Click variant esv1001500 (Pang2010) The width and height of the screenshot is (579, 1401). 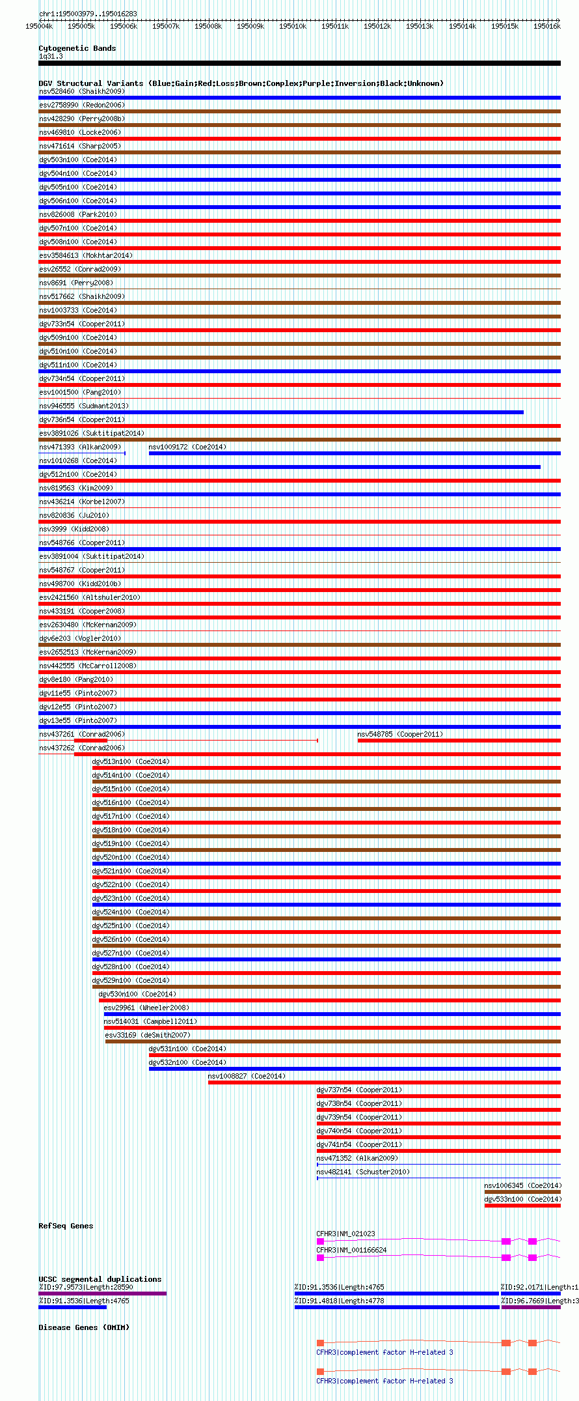79,392
